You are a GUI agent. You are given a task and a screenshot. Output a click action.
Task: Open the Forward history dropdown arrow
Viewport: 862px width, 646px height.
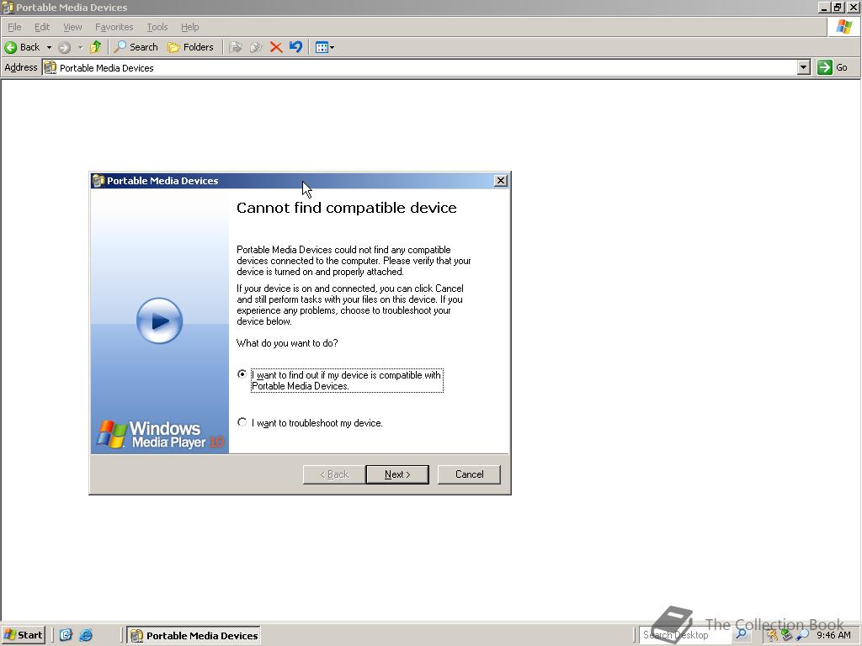(x=80, y=47)
